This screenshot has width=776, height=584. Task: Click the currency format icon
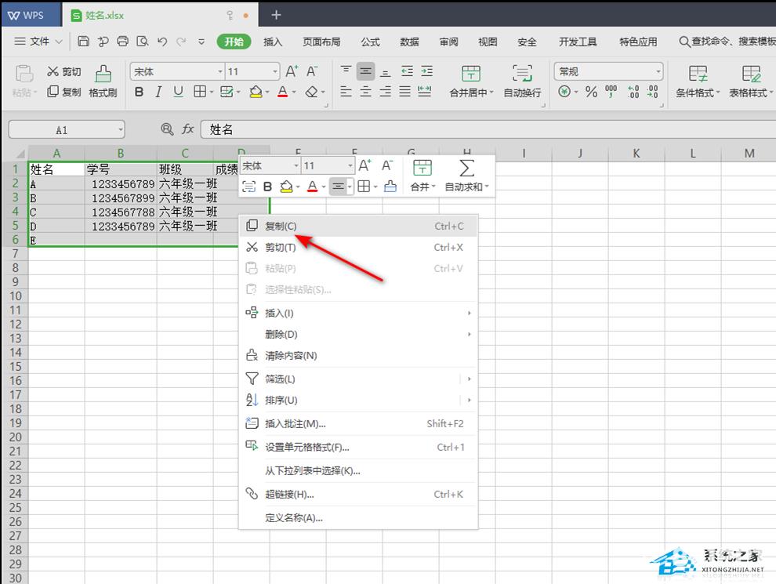click(x=564, y=92)
